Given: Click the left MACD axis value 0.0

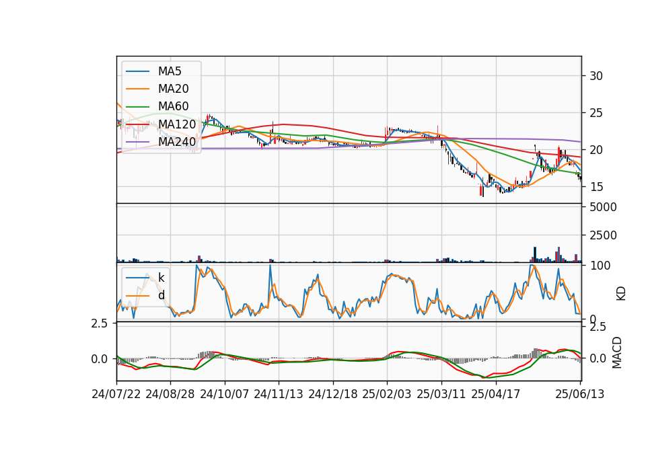Looking at the screenshot, I should click(100, 359).
